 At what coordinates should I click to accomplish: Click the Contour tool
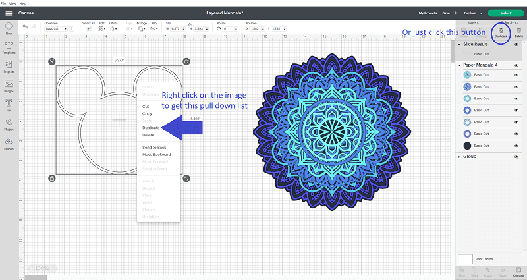tap(518, 272)
